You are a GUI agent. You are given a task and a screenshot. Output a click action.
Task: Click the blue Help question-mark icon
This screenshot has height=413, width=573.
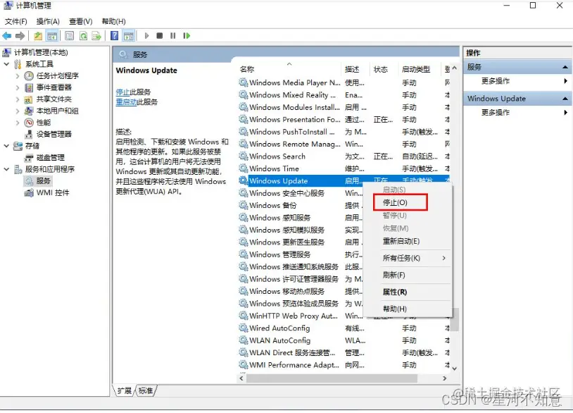click(114, 36)
